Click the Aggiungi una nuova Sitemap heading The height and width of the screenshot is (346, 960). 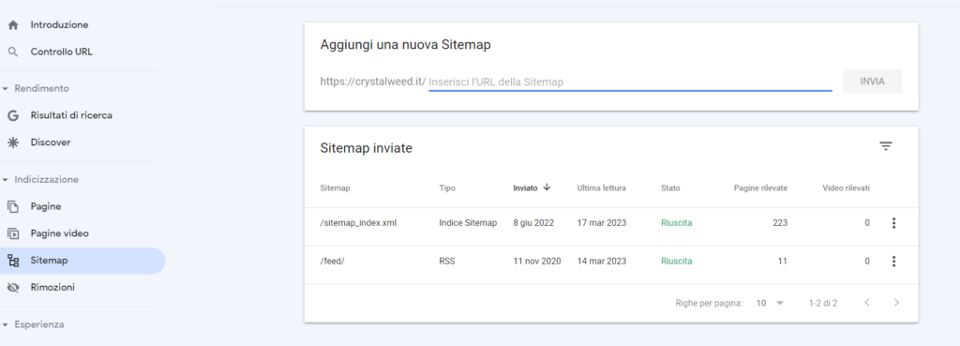point(405,45)
